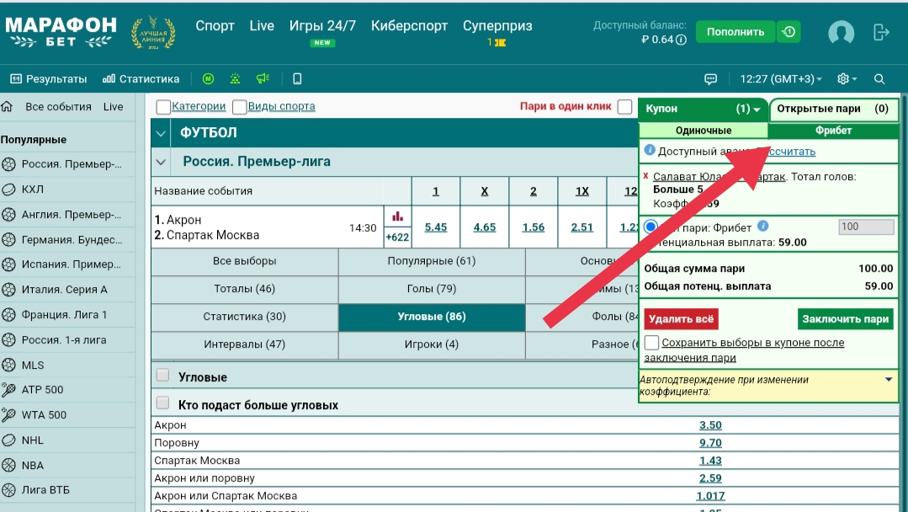The height and width of the screenshot is (512, 908).
Task: Open the live chat message icon
Action: coord(710,79)
